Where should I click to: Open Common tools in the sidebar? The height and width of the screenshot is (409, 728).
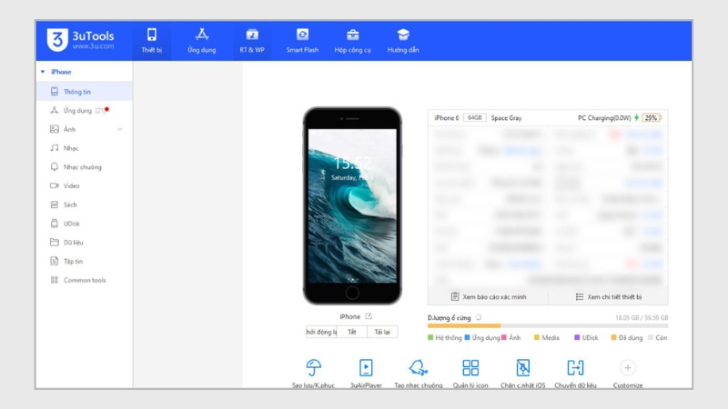(84, 280)
